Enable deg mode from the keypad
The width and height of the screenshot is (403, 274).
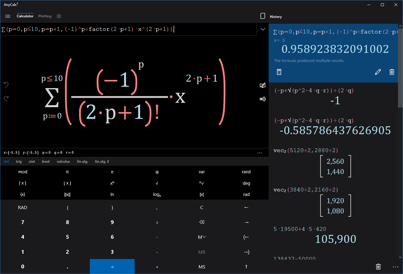pyautogui.click(x=246, y=183)
